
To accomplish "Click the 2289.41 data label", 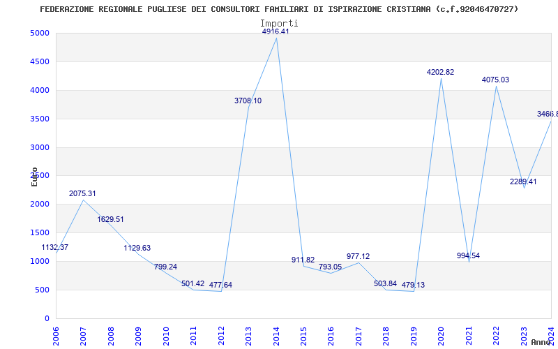I will tap(523, 181).
